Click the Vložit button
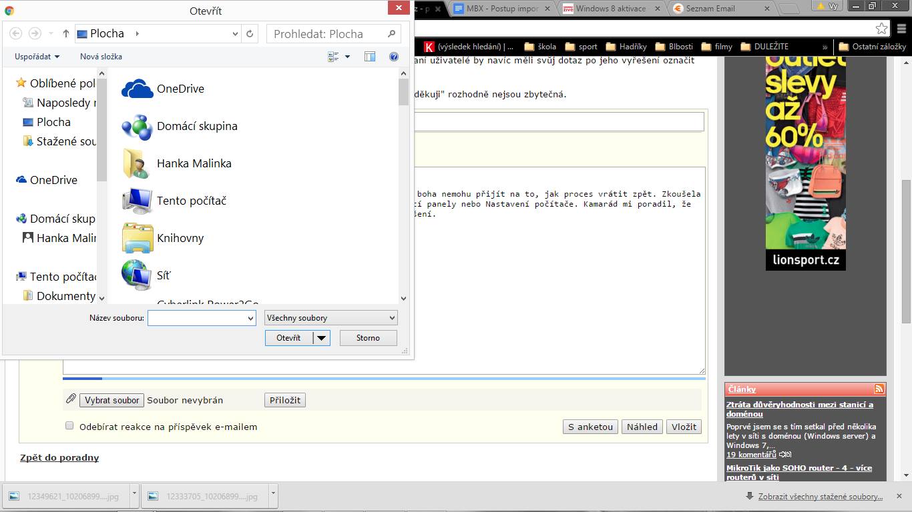The width and height of the screenshot is (912, 512). (684, 427)
